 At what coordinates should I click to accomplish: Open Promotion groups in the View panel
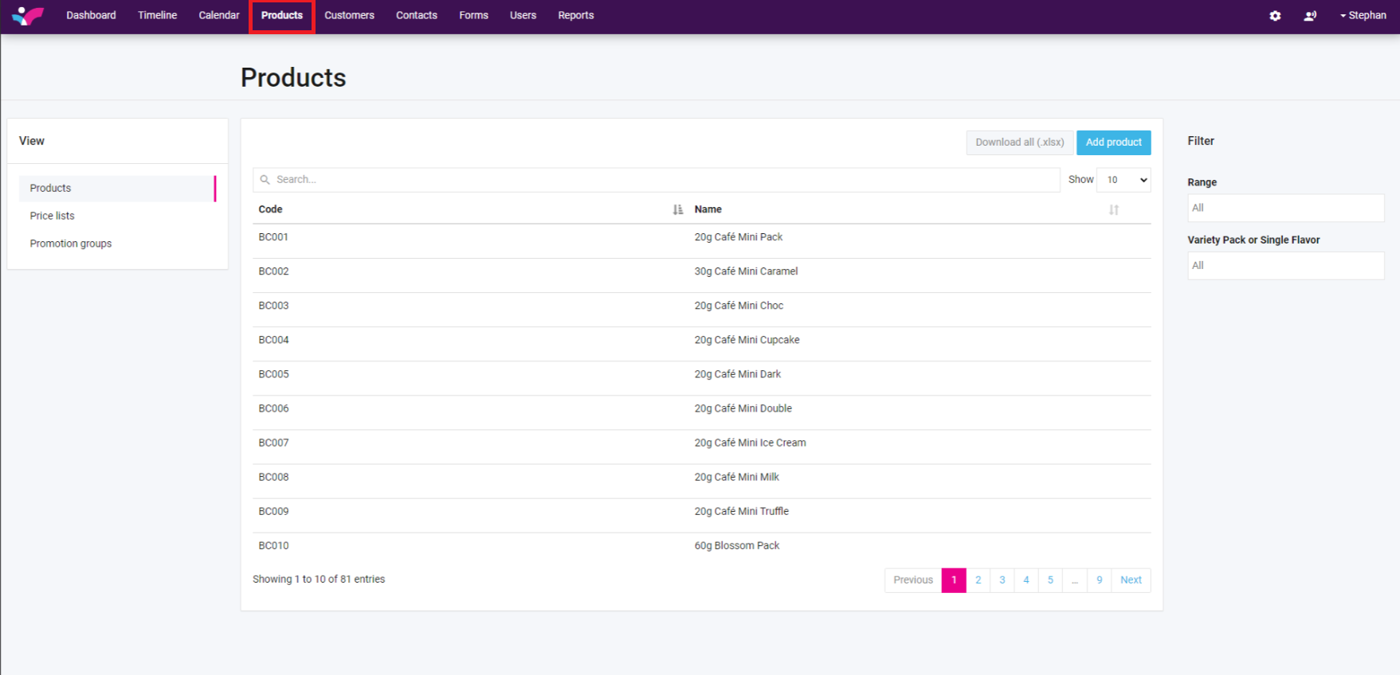point(71,244)
